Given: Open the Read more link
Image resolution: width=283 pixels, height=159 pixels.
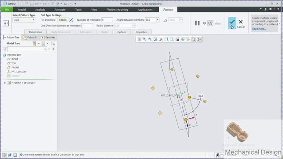Looking at the screenshot, I should click(259, 29).
